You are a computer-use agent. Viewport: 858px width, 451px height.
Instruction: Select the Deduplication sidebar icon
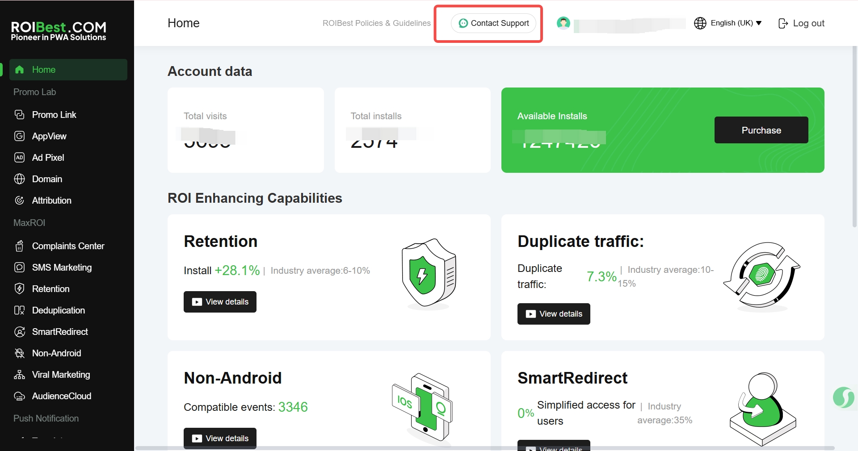point(19,310)
